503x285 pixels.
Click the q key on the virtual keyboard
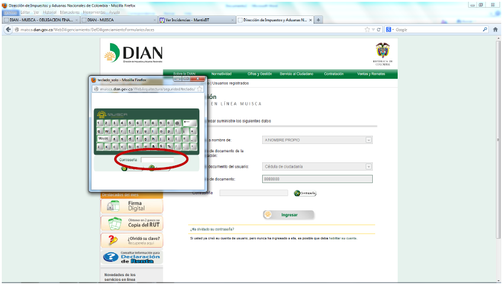(x=100, y=132)
